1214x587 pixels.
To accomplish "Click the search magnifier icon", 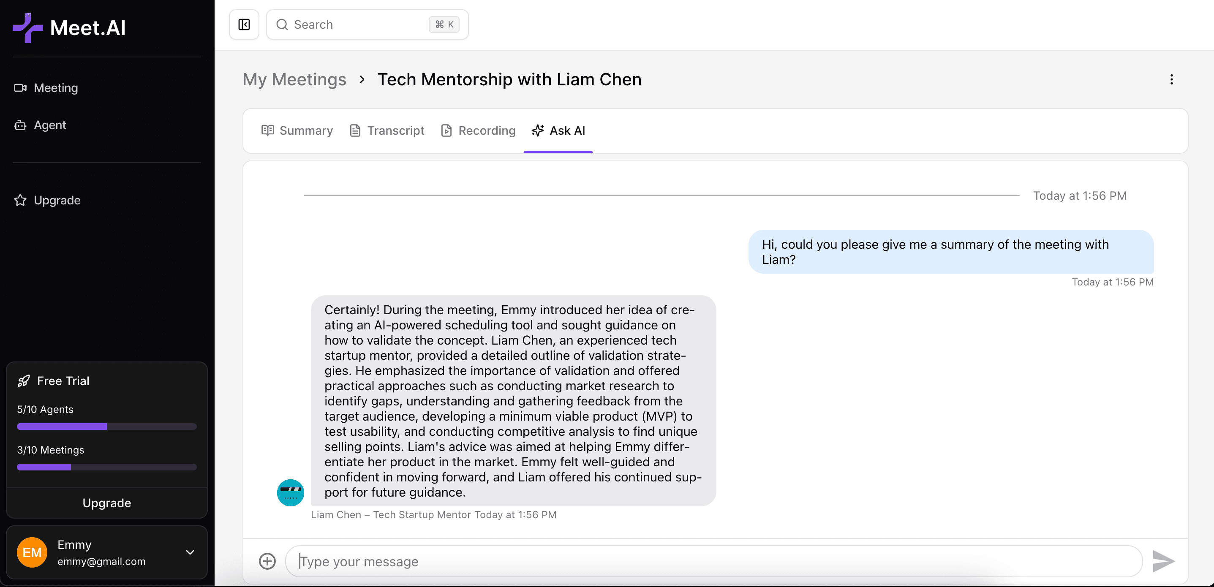I will [x=282, y=24].
